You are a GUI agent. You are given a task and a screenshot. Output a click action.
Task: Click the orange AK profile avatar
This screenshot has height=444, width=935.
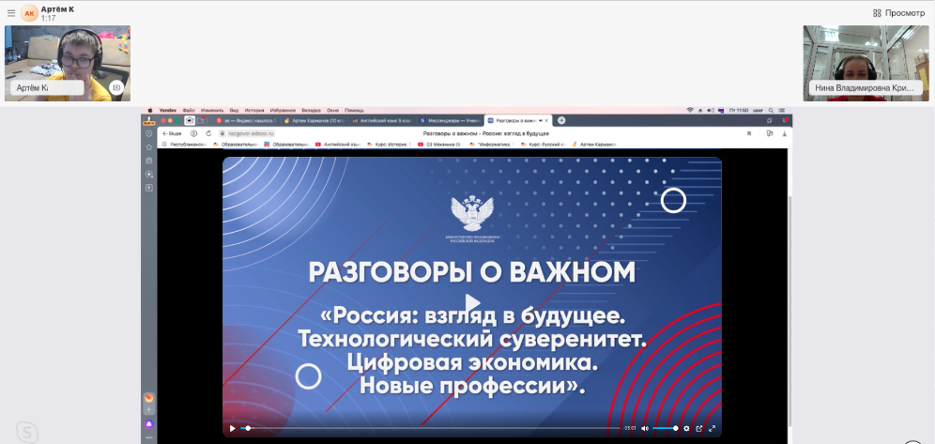pos(29,13)
